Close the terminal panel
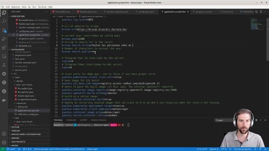Viewport: 269px width, 151px height. click(x=265, y=120)
